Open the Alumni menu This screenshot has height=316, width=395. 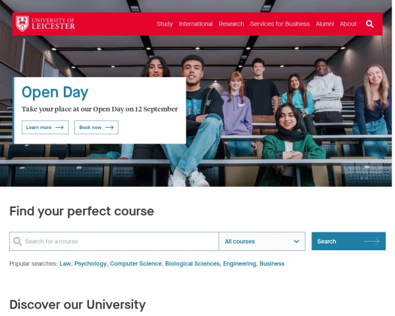pyautogui.click(x=325, y=24)
